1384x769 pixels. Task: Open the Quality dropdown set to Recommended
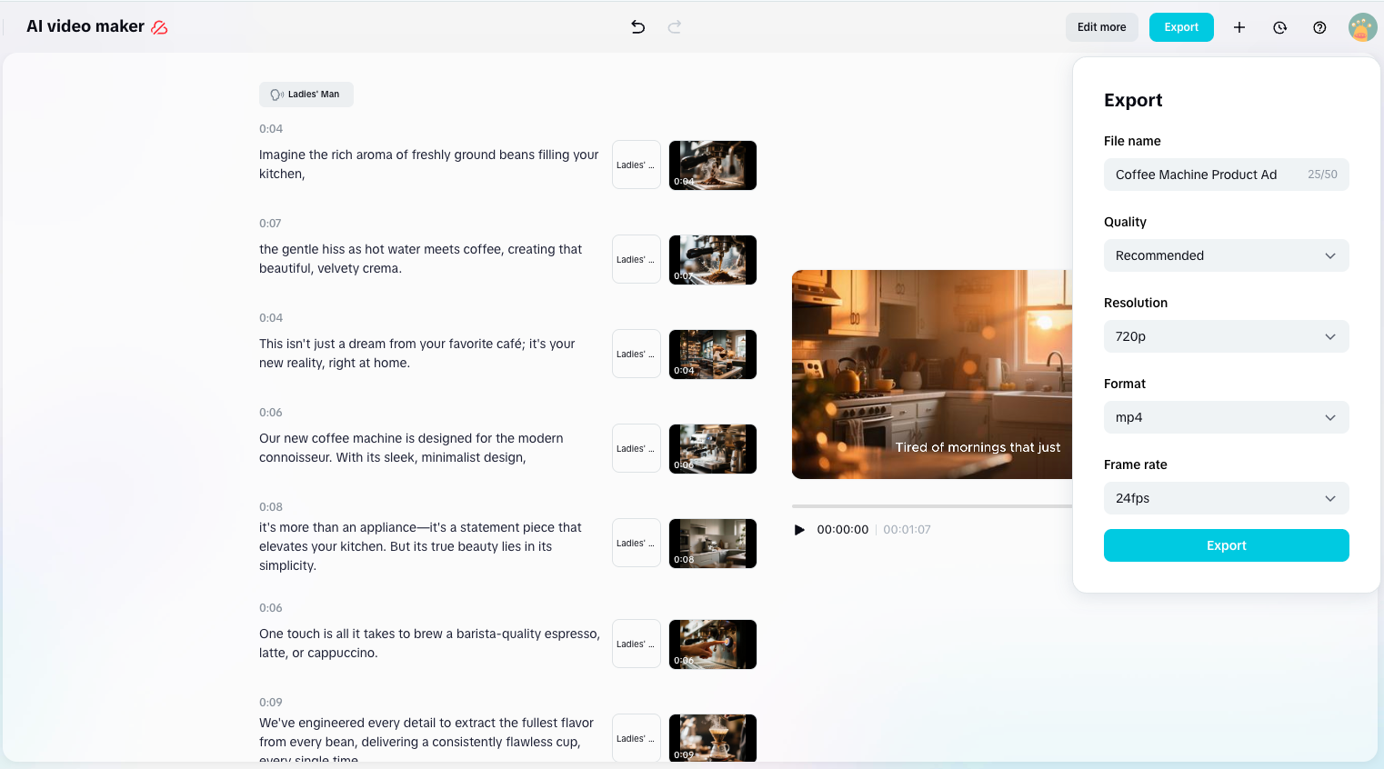tap(1226, 255)
